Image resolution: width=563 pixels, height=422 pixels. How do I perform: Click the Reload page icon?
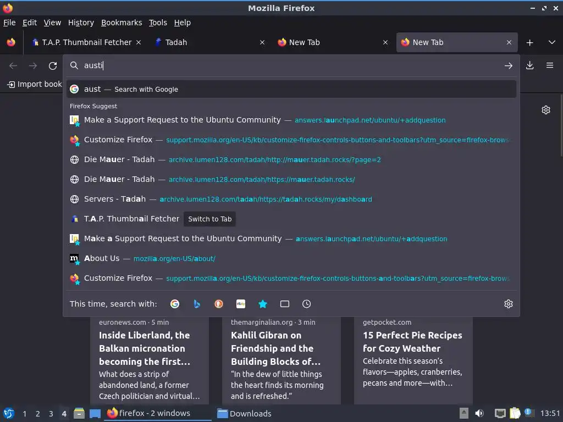pos(53,66)
